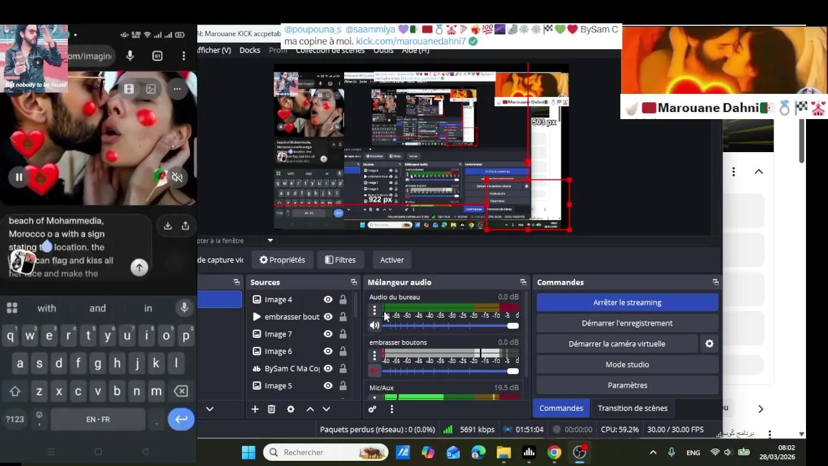The height and width of the screenshot is (466, 828).
Task: Unmute embrasser boutons audio
Action: (375, 370)
